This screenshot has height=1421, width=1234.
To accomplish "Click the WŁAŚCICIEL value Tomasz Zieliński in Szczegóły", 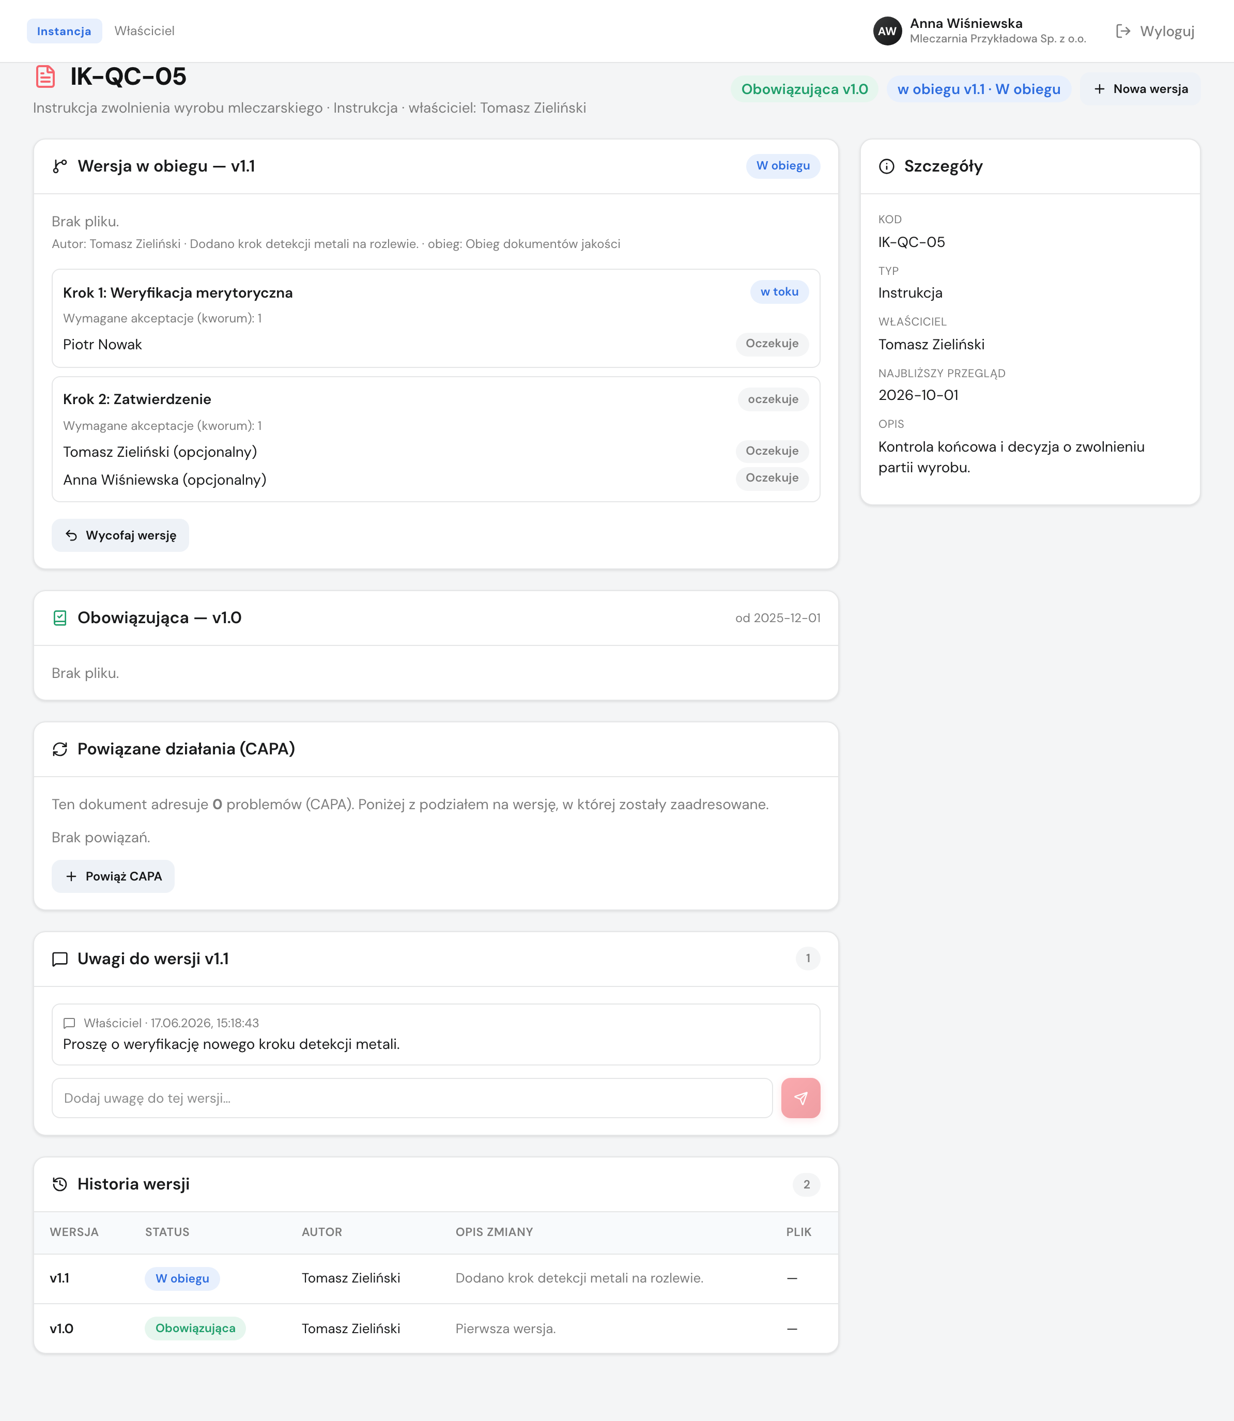I will 931,345.
